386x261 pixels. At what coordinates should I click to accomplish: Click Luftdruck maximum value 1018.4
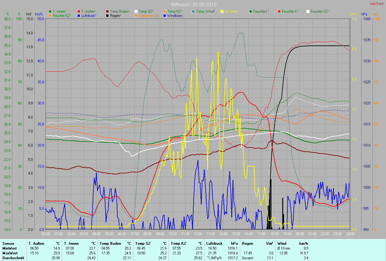tap(232, 253)
